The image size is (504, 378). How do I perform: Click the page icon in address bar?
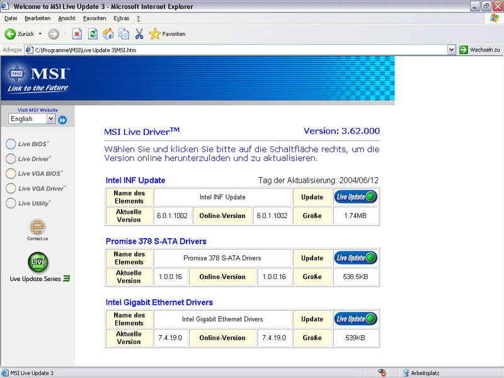[x=29, y=50]
